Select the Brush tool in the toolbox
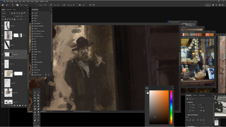 (35, 104)
